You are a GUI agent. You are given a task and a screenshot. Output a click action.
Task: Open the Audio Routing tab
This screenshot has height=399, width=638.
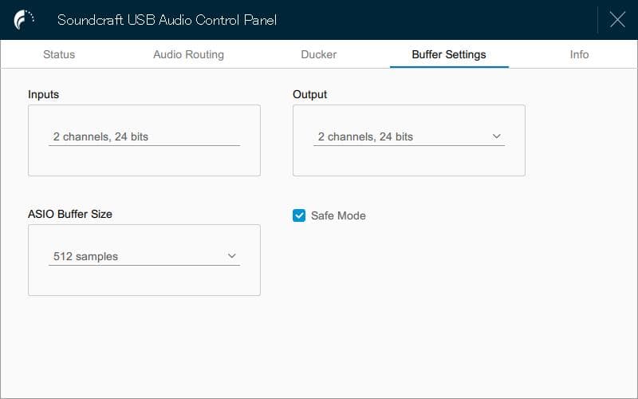(x=188, y=54)
